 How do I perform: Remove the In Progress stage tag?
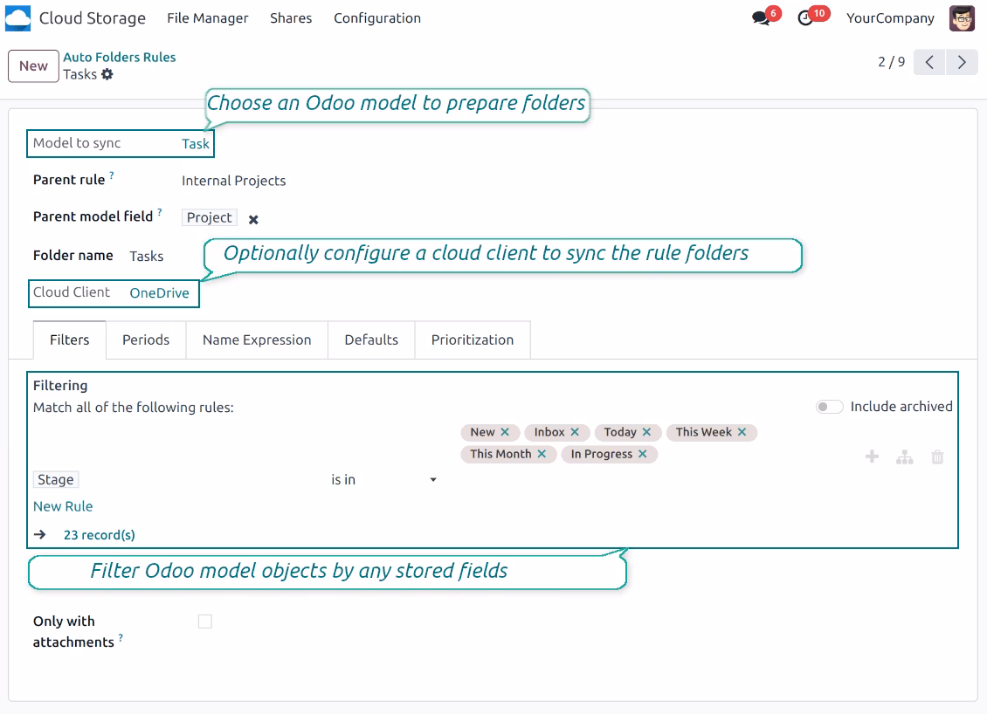(642, 454)
